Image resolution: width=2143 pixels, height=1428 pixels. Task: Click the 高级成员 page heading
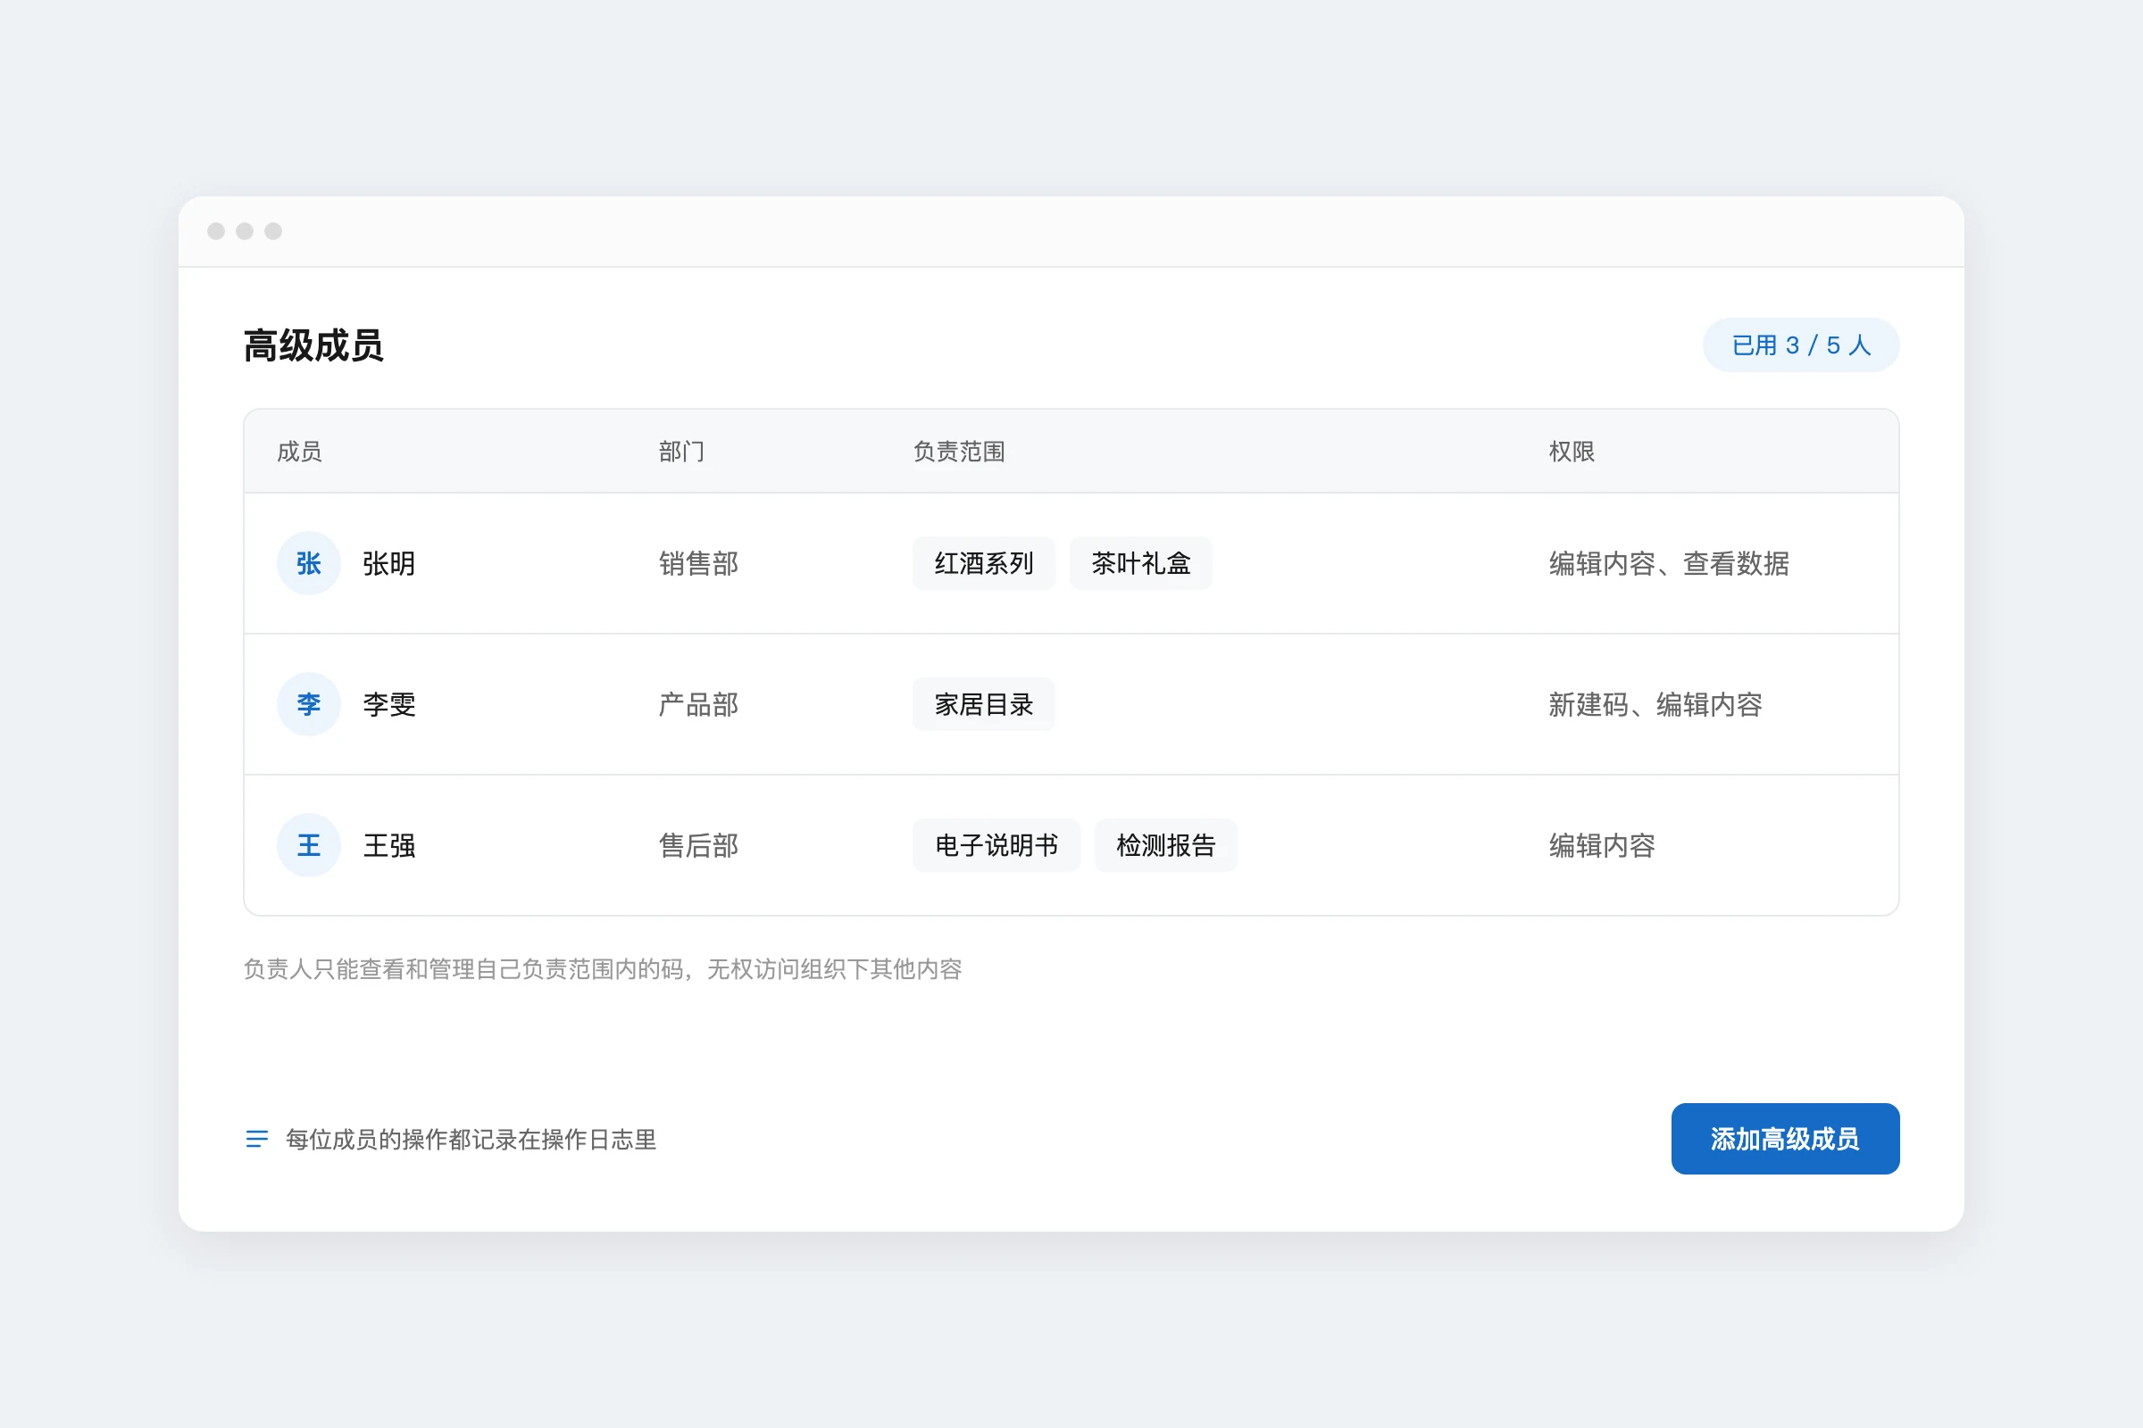[313, 346]
